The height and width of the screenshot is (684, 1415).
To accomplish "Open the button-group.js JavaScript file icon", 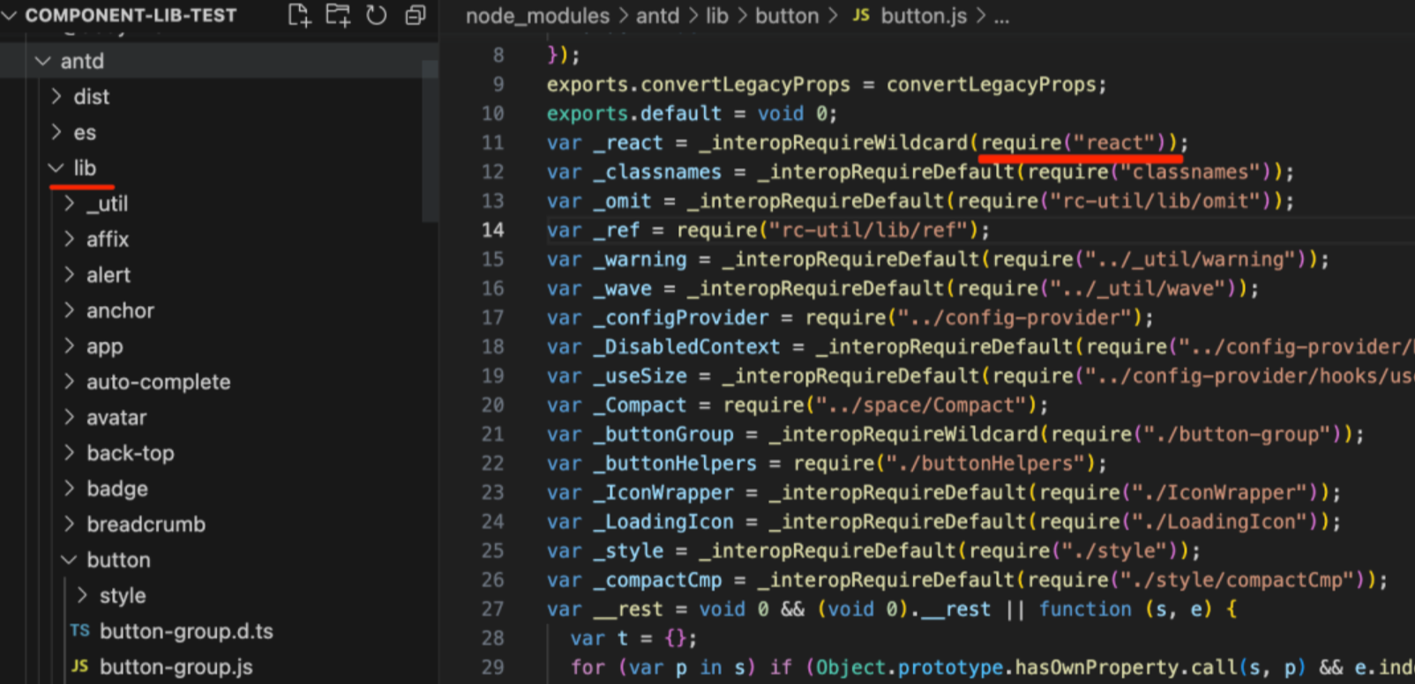I will (80, 666).
